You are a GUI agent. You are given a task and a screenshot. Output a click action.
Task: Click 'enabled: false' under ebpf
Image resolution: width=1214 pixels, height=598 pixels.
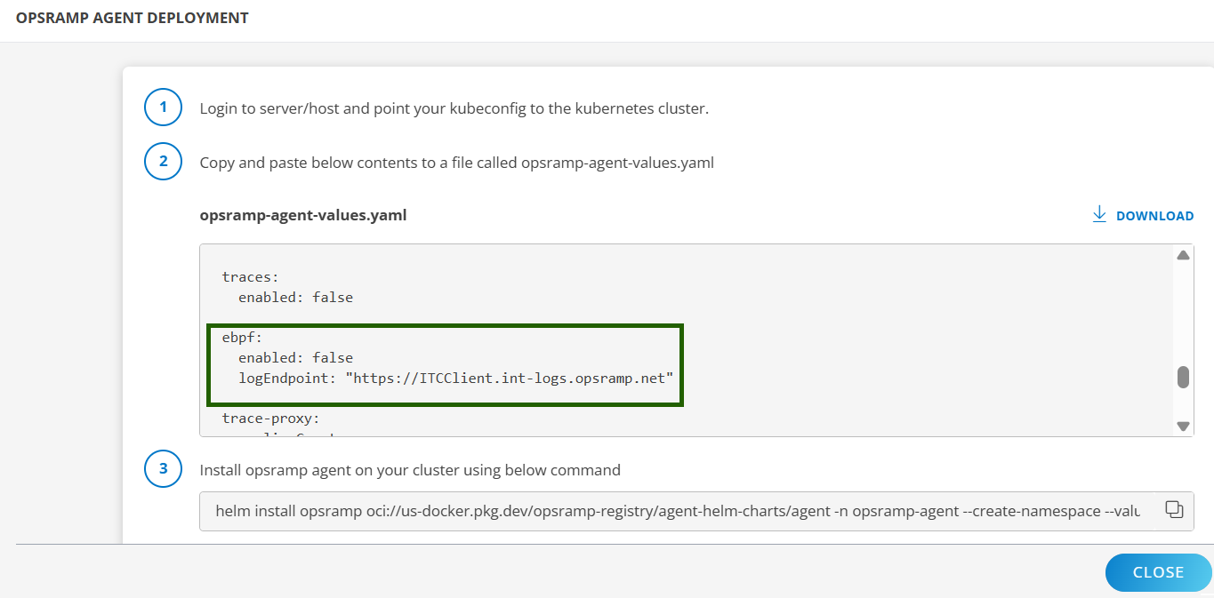[295, 357]
